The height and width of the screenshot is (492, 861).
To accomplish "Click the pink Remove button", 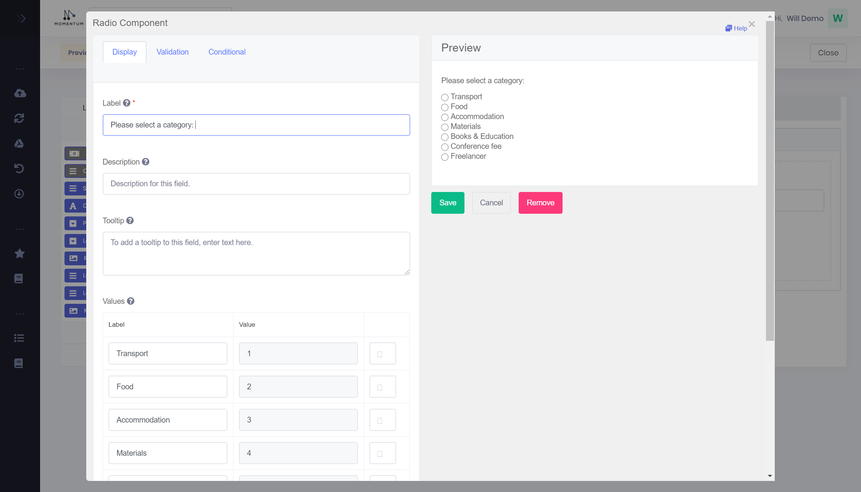I will pyautogui.click(x=540, y=203).
